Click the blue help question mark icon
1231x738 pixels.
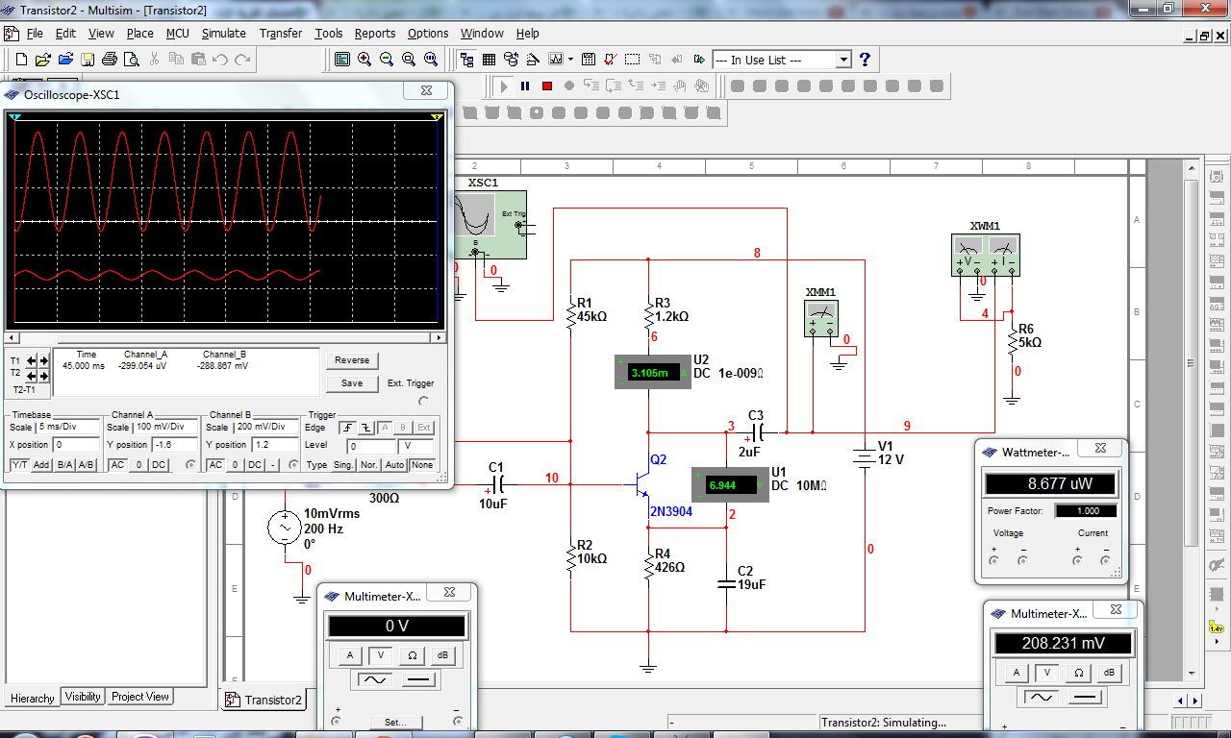(866, 60)
